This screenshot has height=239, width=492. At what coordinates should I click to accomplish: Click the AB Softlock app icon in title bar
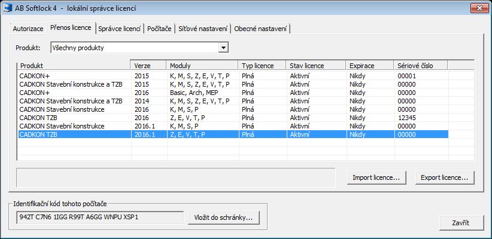(8, 8)
